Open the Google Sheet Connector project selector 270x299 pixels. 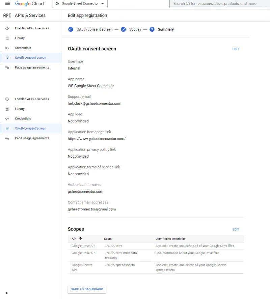tap(80, 4)
